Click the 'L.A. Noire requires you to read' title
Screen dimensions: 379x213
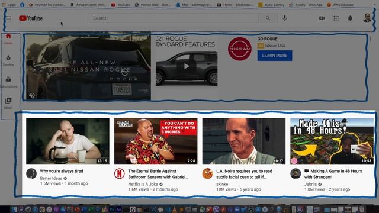coord(244,174)
